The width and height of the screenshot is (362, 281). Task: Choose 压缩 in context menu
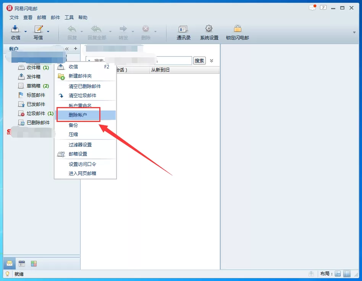[85, 134]
